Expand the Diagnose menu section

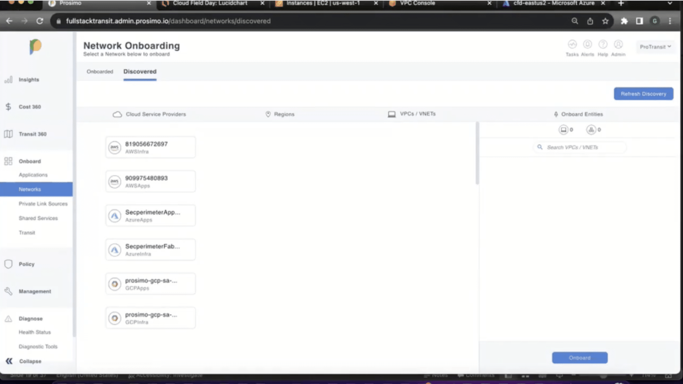pos(30,318)
